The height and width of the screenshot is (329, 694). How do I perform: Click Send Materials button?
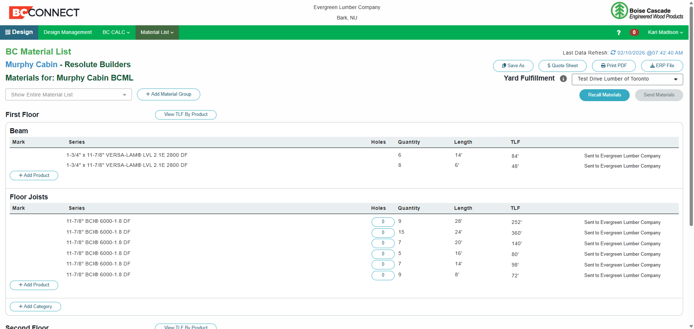pos(659,95)
